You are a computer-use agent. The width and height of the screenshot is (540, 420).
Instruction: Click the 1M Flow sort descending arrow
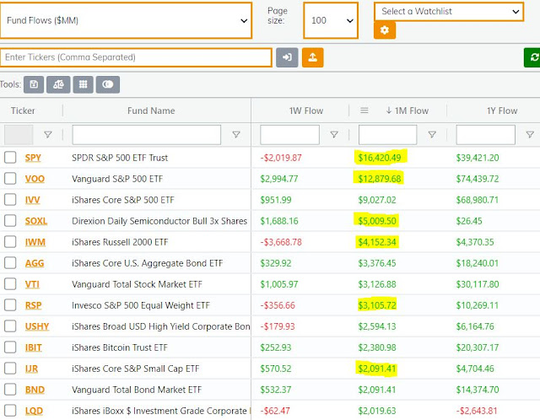tap(389, 110)
